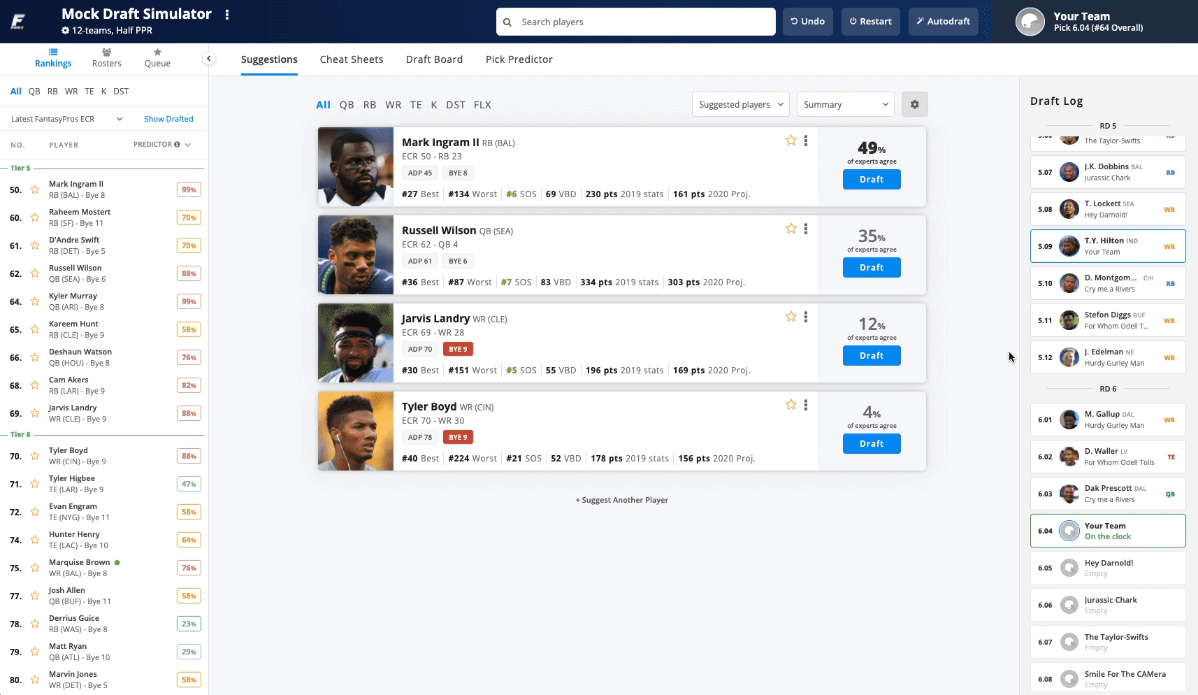This screenshot has height=695, width=1198.
Task: Click the M. Gallup pick 6.01 avatar
Action: tap(1069, 420)
